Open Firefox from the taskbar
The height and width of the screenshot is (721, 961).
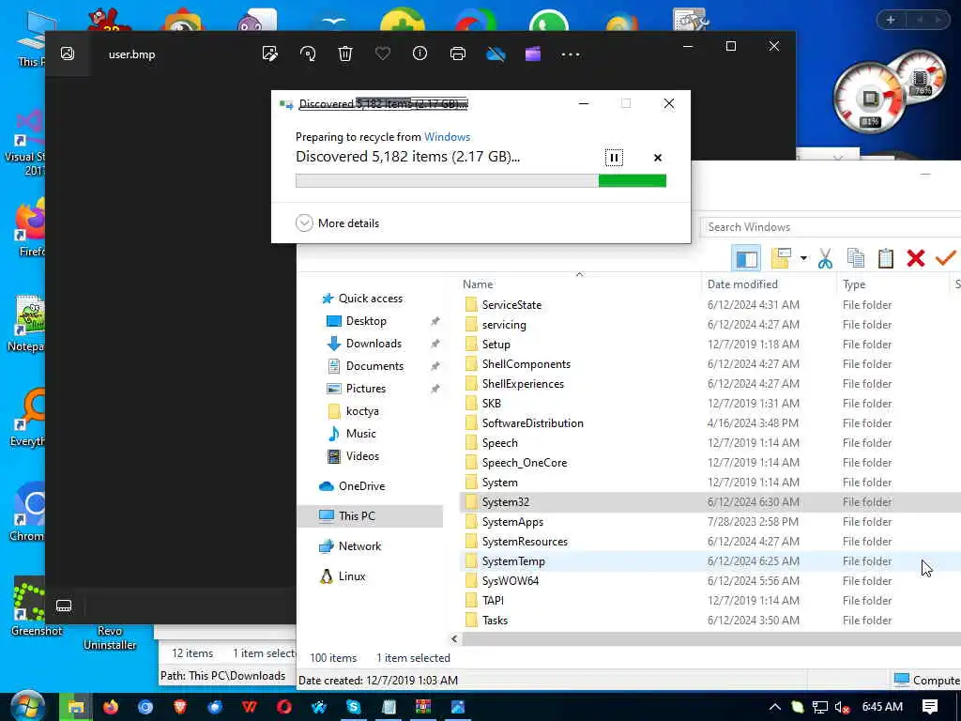(111, 707)
